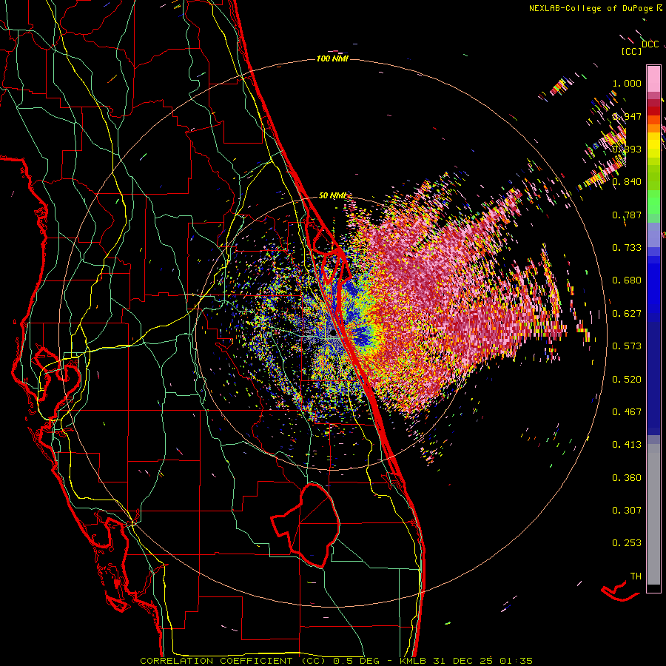The width and height of the screenshot is (666, 666).
Task: Click the 50 NMI range ring label
Action: (332, 195)
